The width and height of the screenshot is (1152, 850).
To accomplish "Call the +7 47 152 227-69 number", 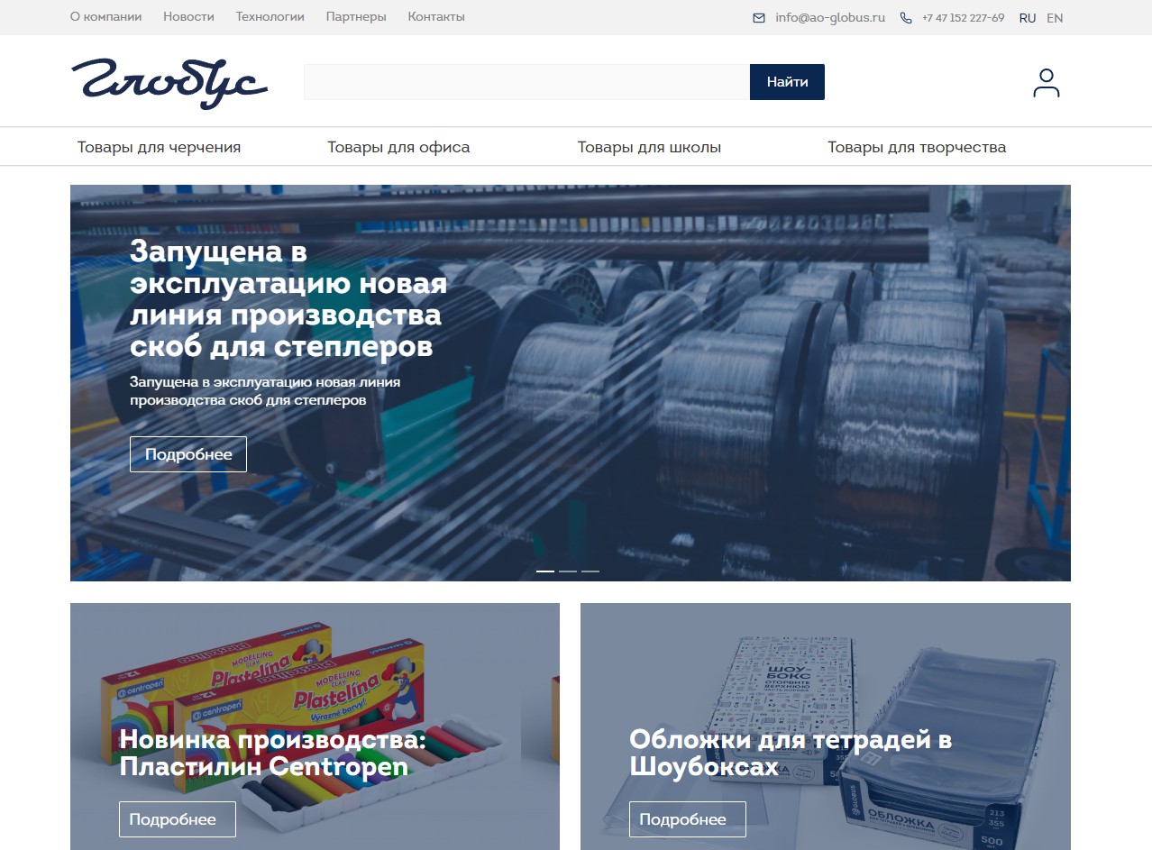I will 963,18.
